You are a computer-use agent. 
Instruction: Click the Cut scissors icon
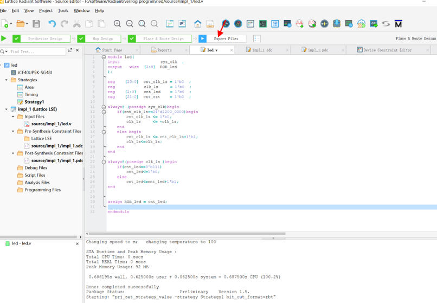click(x=76, y=24)
